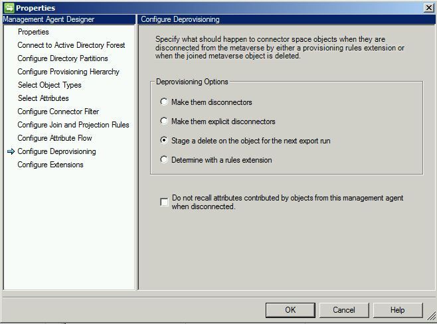437x324 pixels.
Task: Click the Management Agent Designer header
Action: tap(69, 19)
